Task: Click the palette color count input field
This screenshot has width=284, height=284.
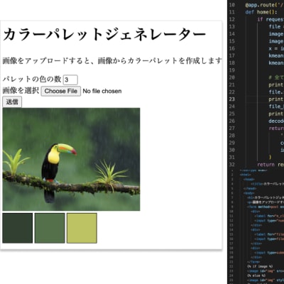Action: tap(70, 80)
